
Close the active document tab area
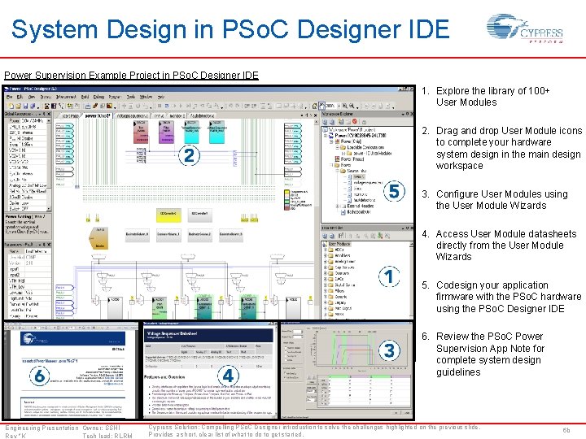click(x=315, y=115)
